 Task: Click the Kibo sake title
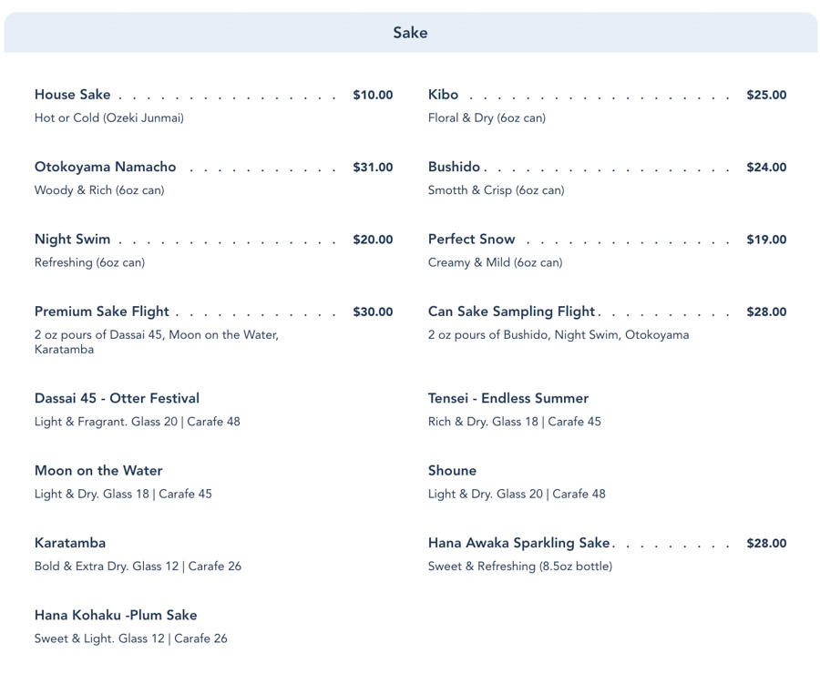click(x=444, y=95)
